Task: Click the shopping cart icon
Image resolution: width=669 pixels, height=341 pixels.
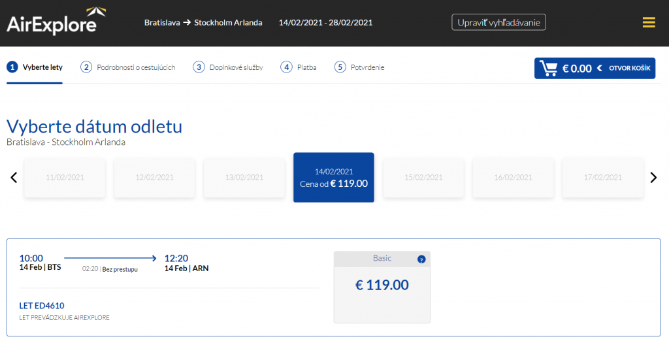Action: tap(549, 68)
